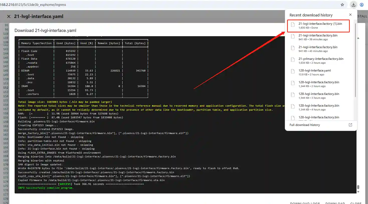Viewport: 368px width, 204px height.
Task: Click the bookmark star icon in address bar
Action: click(x=342, y=5)
